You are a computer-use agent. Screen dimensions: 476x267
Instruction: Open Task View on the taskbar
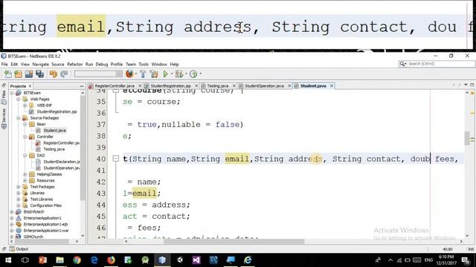click(x=25, y=260)
